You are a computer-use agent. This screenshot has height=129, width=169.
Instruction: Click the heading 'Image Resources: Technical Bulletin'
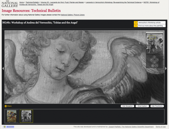(31, 11)
